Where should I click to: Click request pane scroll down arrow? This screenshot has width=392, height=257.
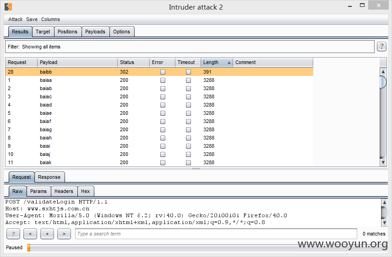tap(384, 222)
